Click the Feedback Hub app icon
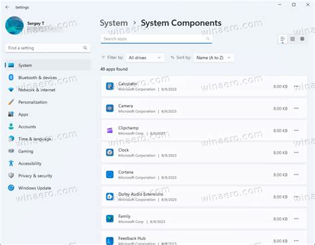Image resolution: width=315 pixels, height=245 pixels. tap(110, 240)
